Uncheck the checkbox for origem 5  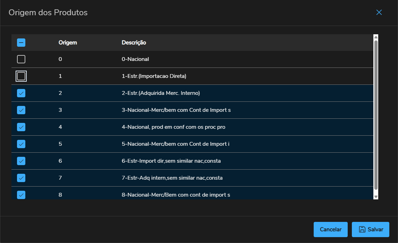coord(21,144)
